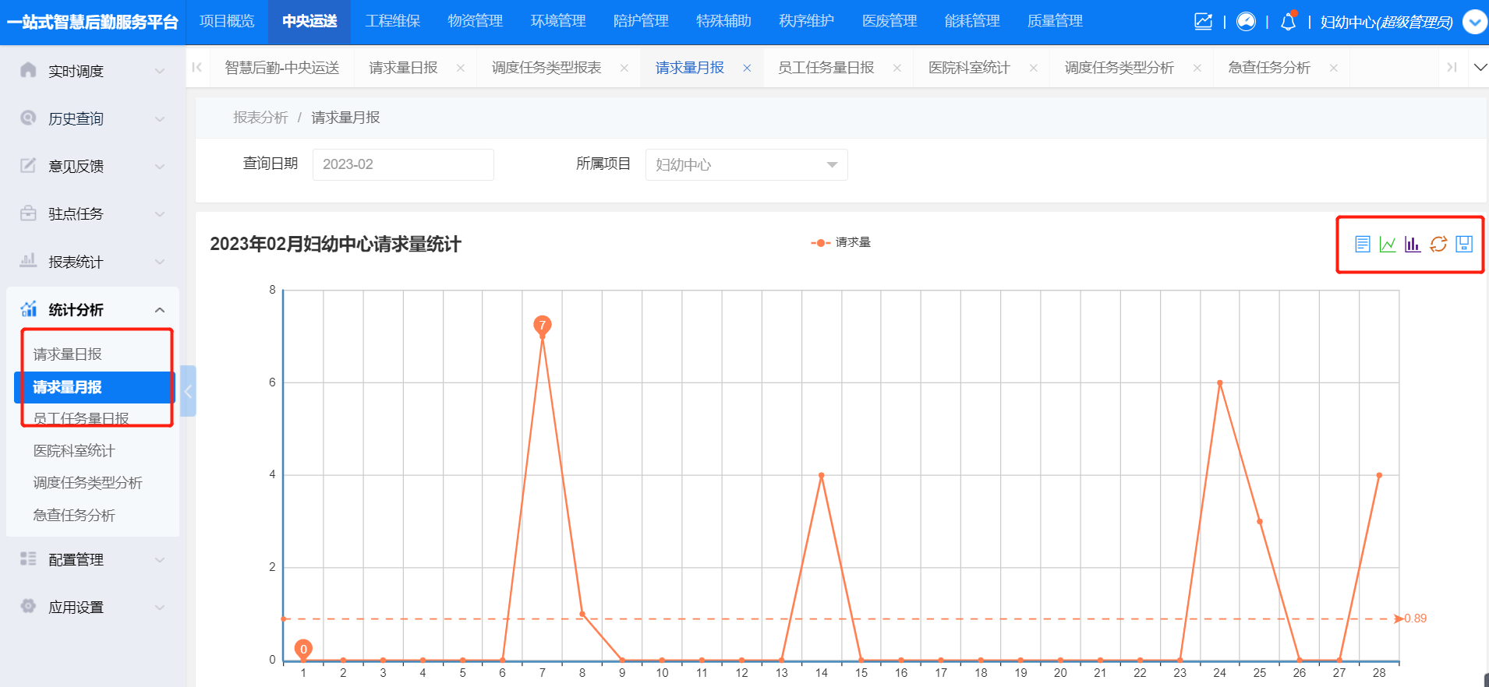Viewport: 1489px width, 687px height.
Task: Switch chart to bar type
Action: click(1413, 244)
